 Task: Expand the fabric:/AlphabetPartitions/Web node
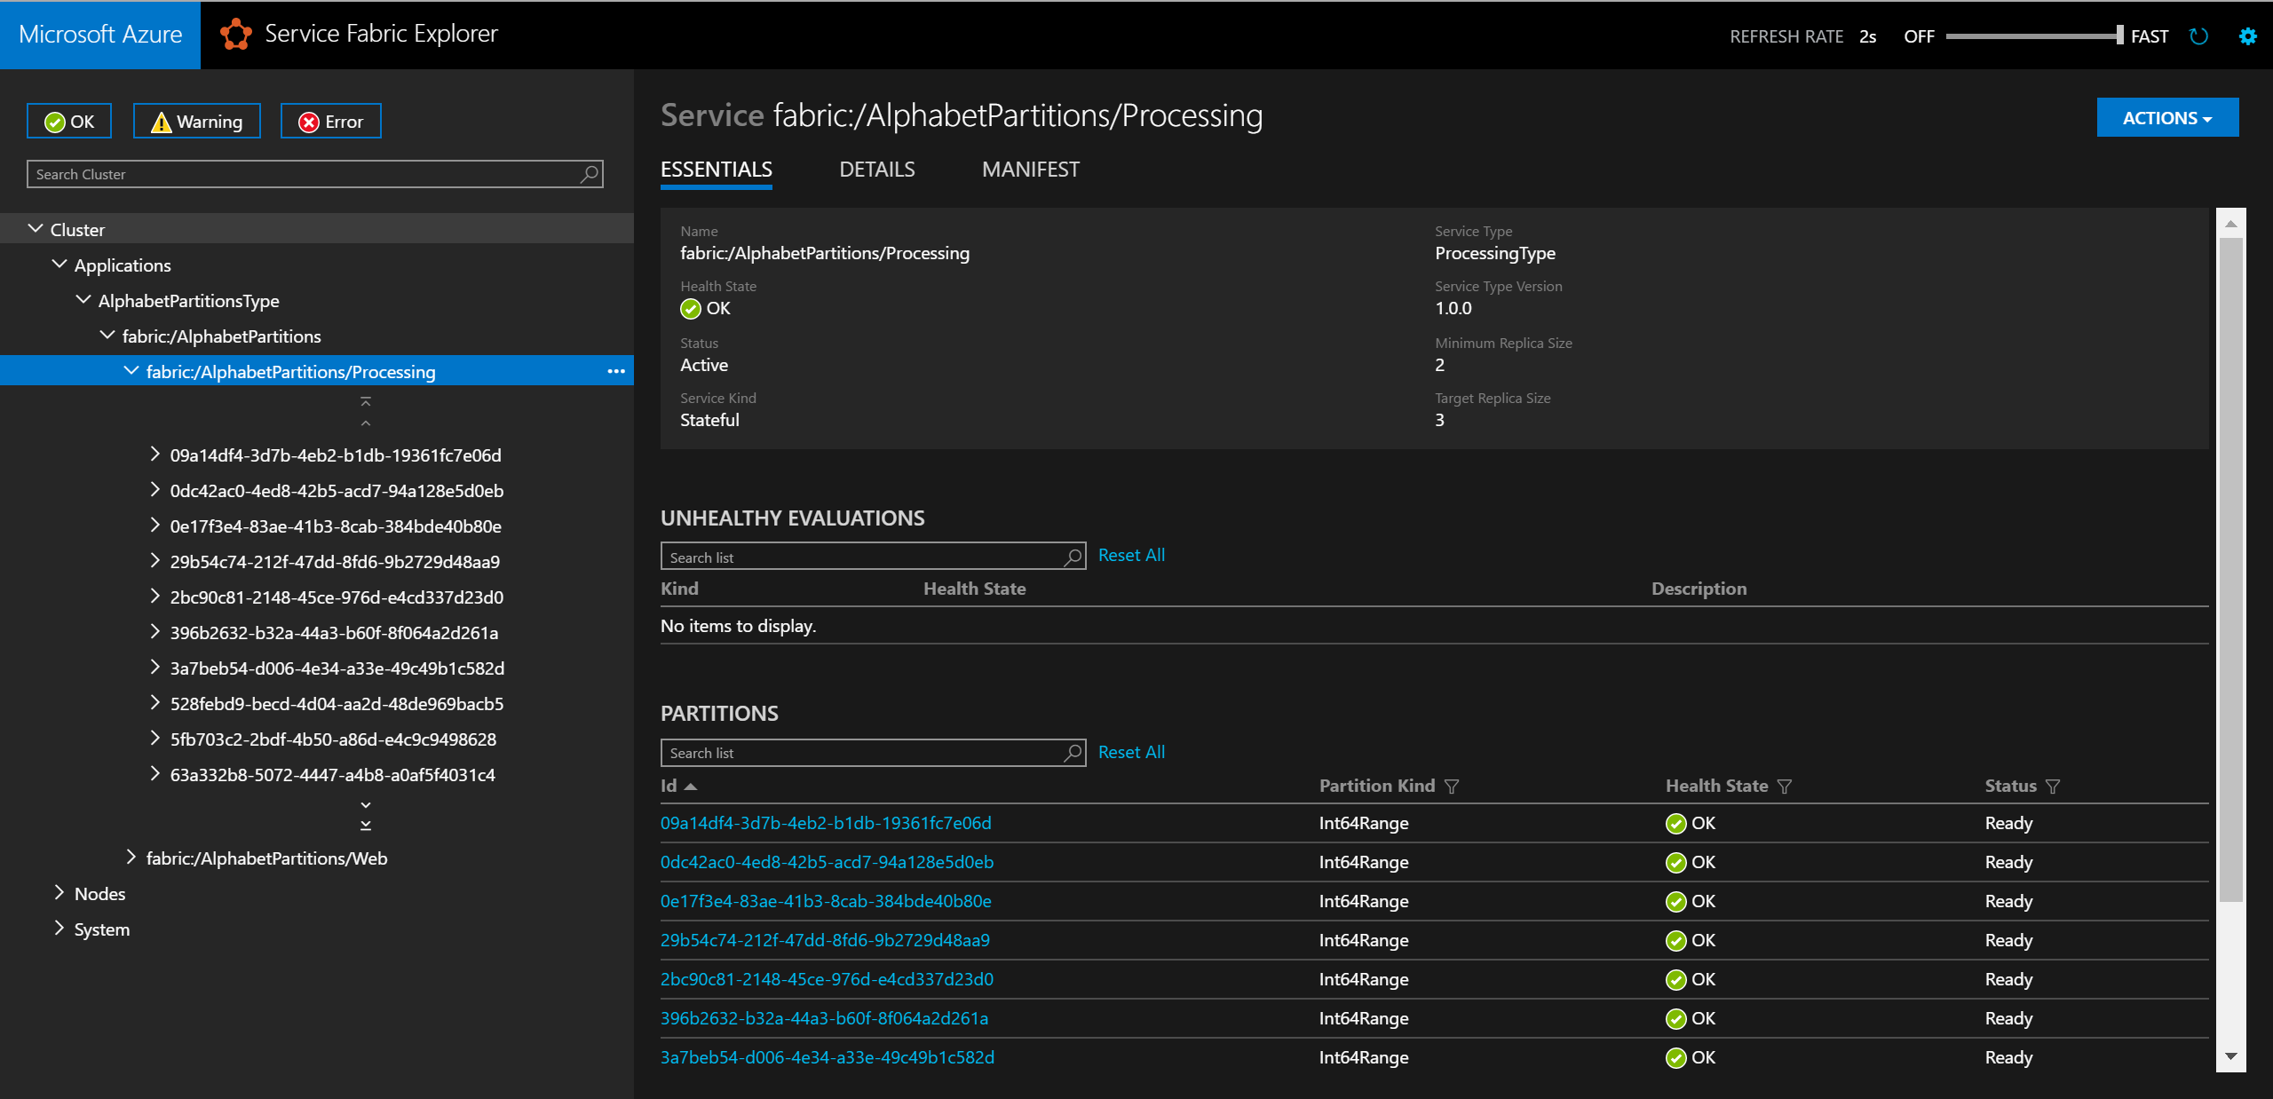[x=129, y=858]
